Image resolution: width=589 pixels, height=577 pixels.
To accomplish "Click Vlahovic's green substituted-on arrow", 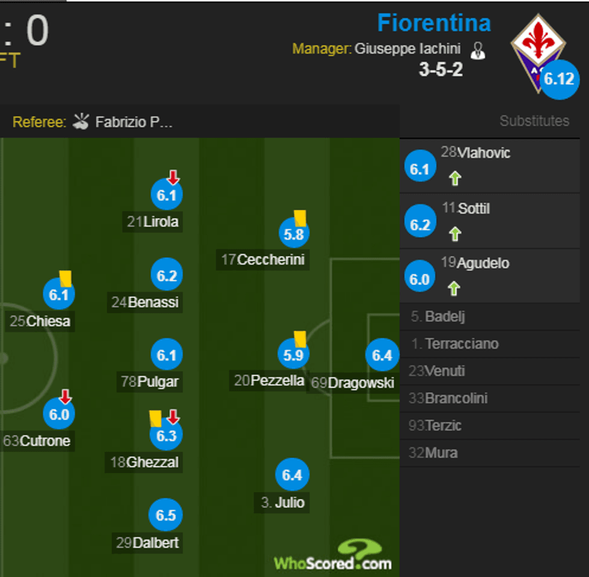I will (455, 178).
